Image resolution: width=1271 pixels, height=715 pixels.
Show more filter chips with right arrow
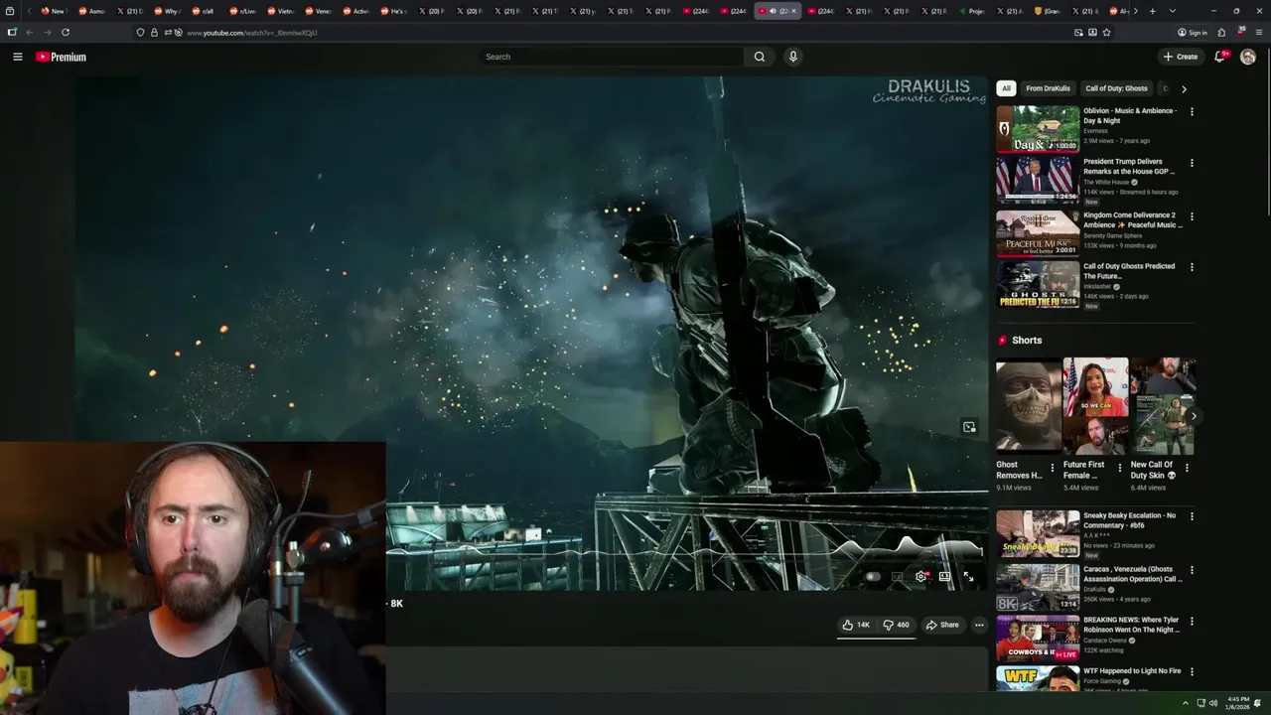(1184, 88)
